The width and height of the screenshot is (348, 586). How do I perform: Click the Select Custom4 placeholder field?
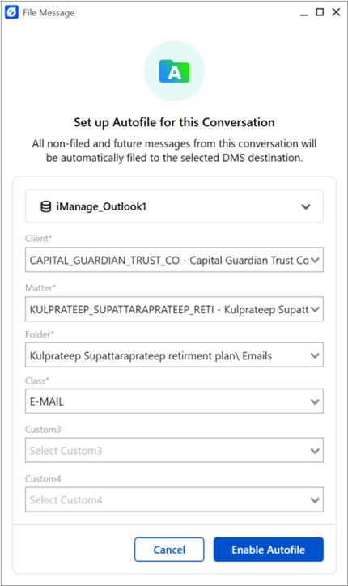174,499
